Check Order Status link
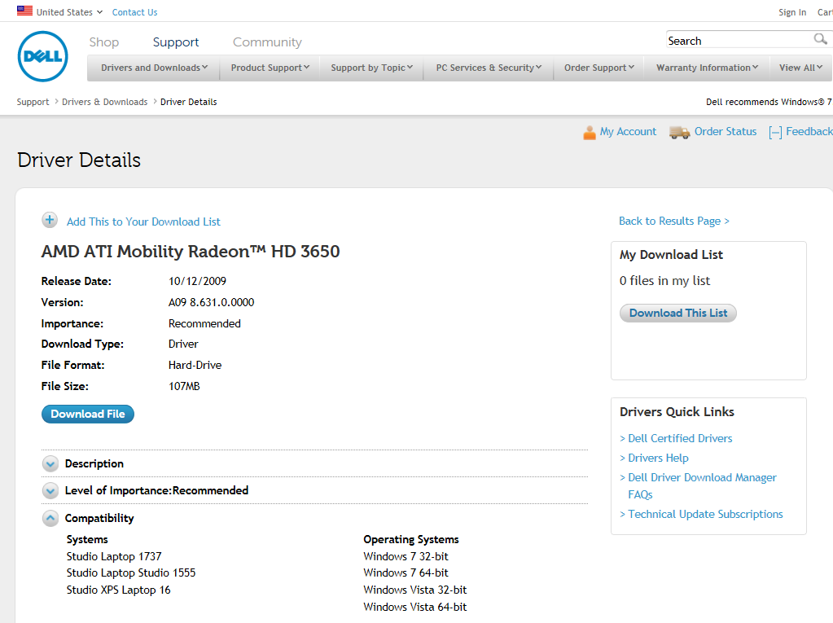The height and width of the screenshot is (623, 833). (x=726, y=132)
